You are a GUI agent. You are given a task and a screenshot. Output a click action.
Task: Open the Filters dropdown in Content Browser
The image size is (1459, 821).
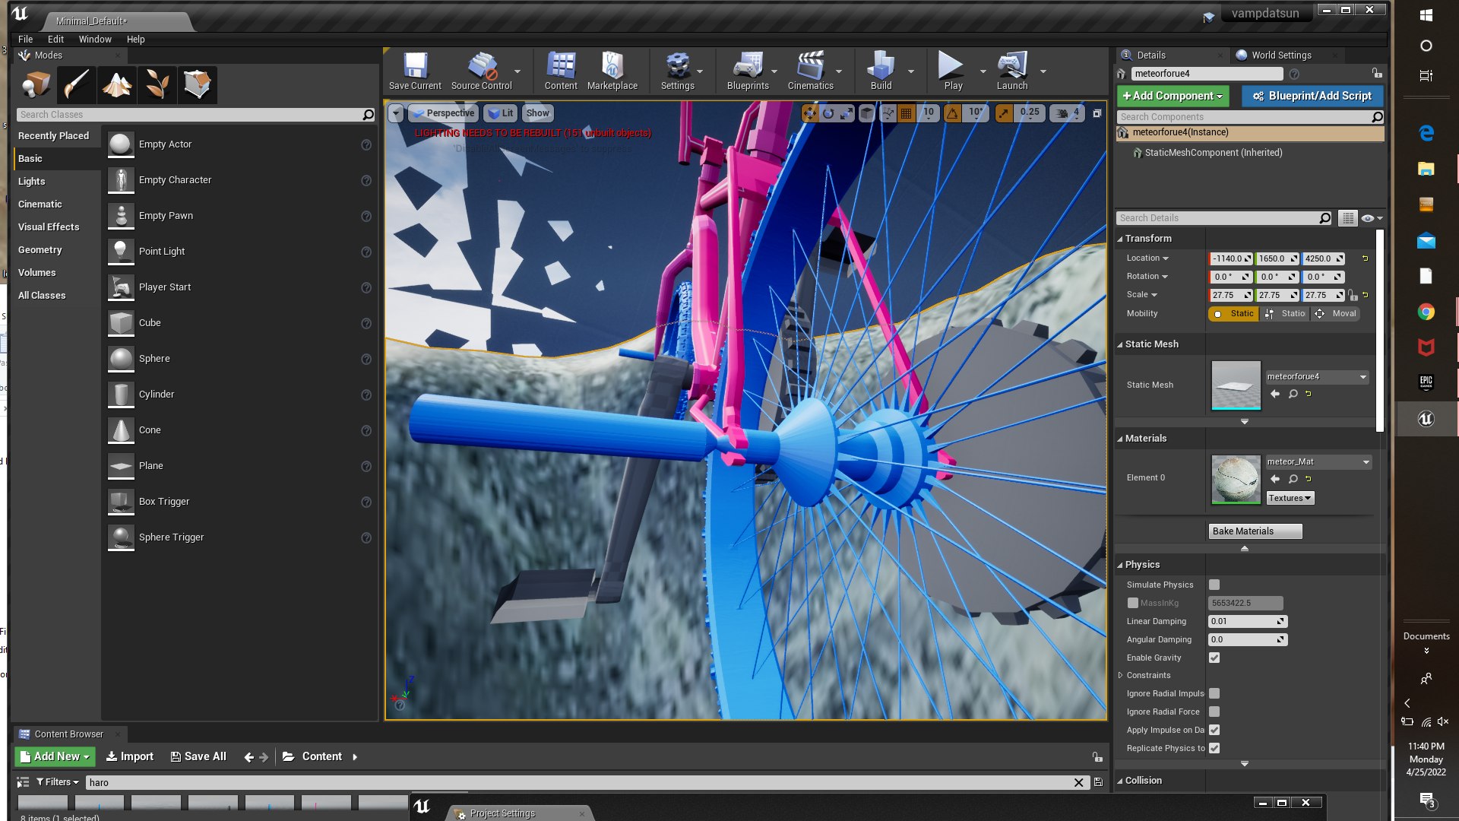click(58, 781)
